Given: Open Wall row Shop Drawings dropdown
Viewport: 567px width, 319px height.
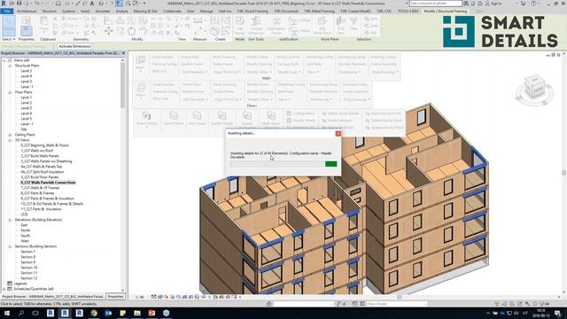Looking at the screenshot, I should pyautogui.click(x=385, y=72).
